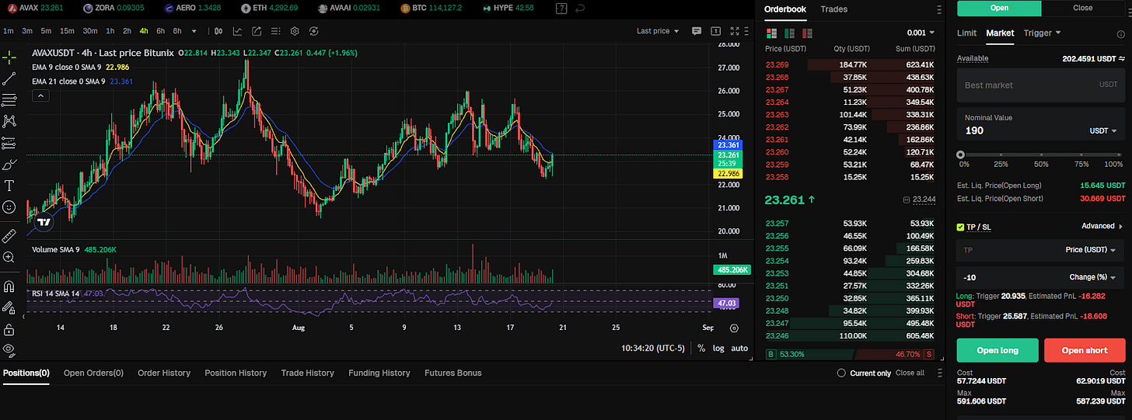Select the Limit order tab
Image resolution: width=1132 pixels, height=420 pixels.
point(966,33)
